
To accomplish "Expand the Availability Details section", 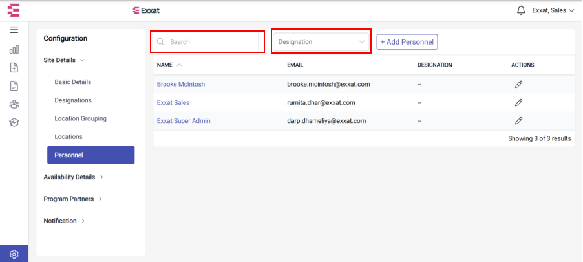I will 73,177.
